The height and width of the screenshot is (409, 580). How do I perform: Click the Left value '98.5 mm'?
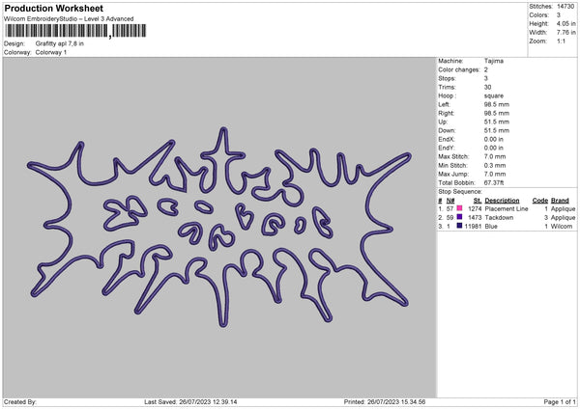click(497, 104)
